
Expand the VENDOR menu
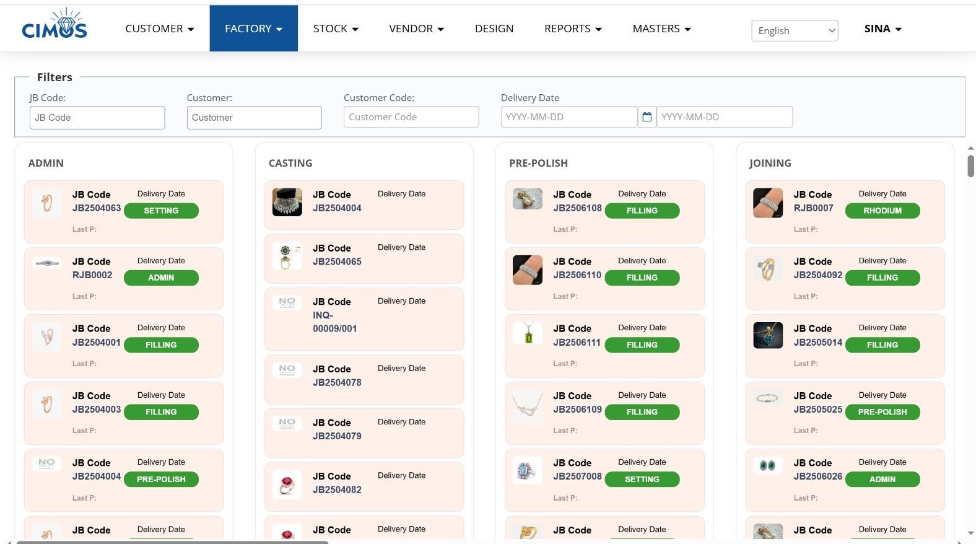[416, 29]
